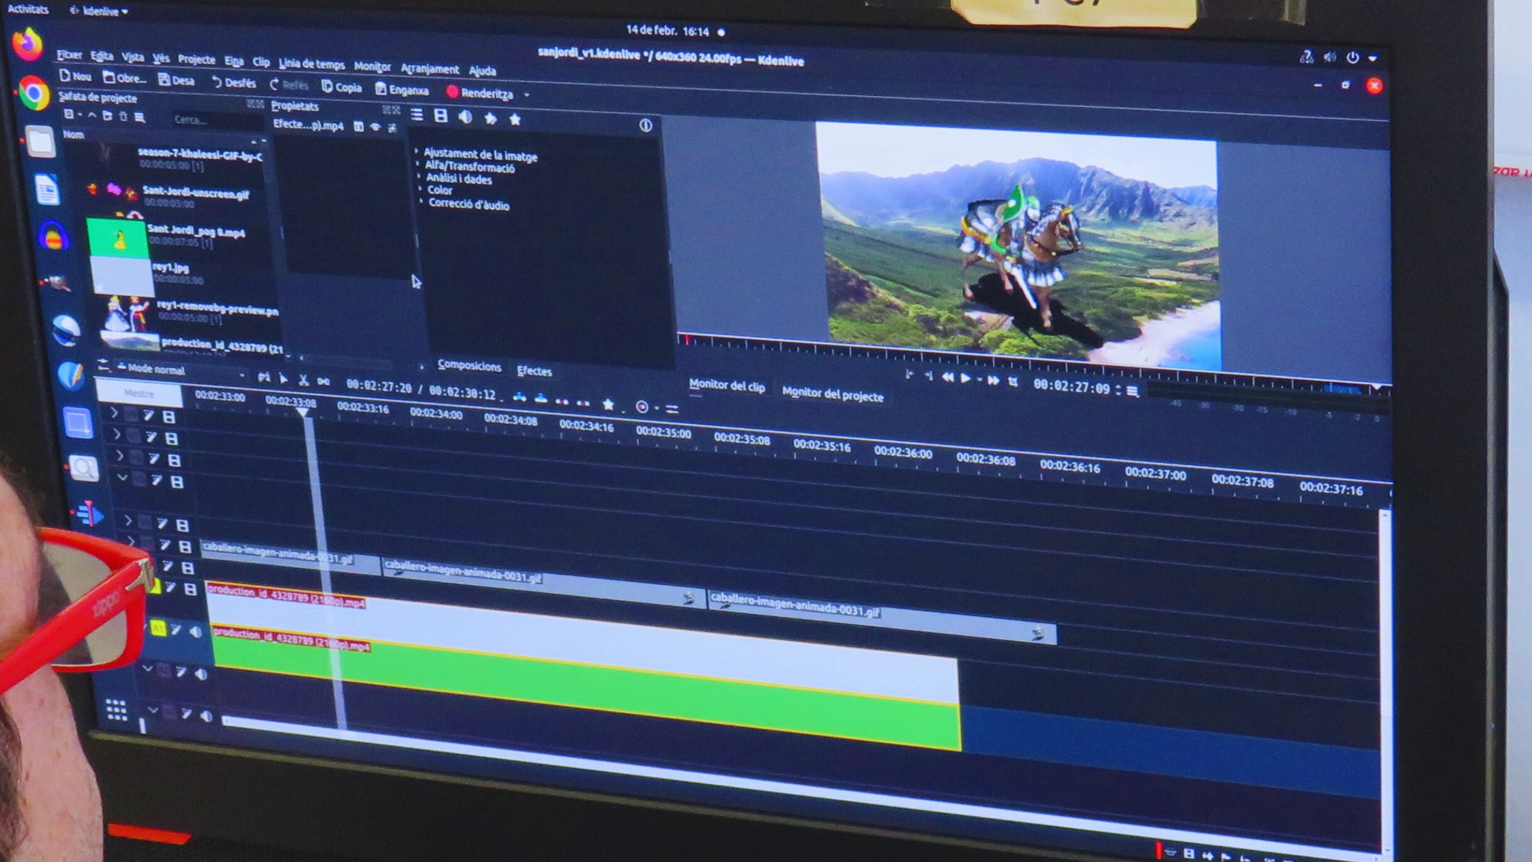Click the Obre... toolbar button
Image resolution: width=1532 pixels, height=862 pixels.
click(124, 78)
